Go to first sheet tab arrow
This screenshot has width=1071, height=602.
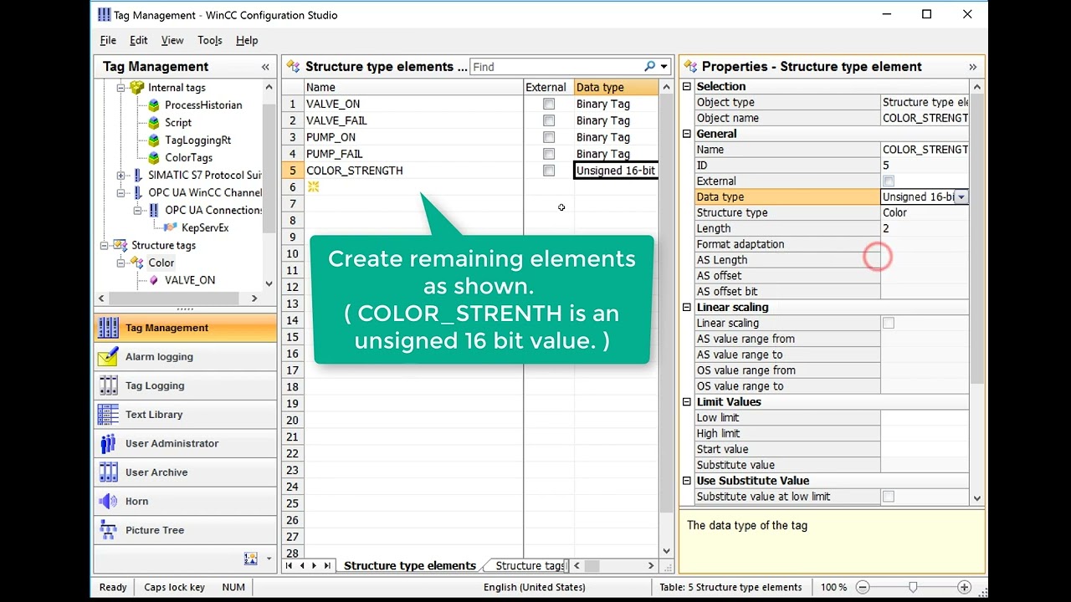pyautogui.click(x=290, y=566)
